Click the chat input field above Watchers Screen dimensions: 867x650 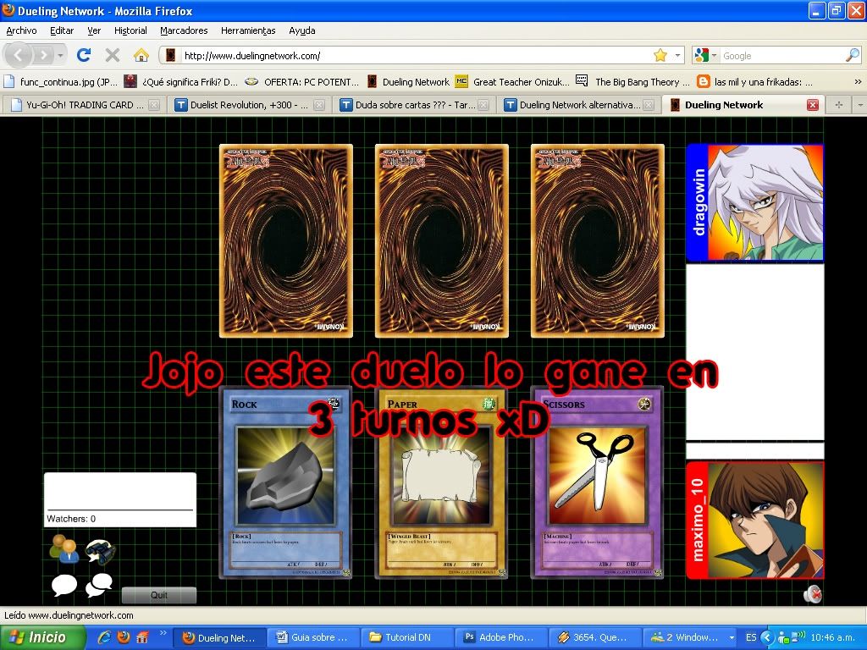point(120,491)
